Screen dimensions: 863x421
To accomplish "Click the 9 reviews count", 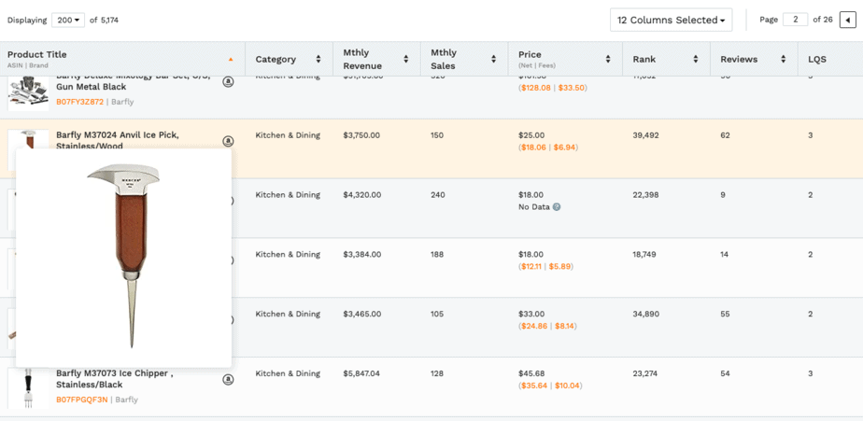I will [723, 195].
